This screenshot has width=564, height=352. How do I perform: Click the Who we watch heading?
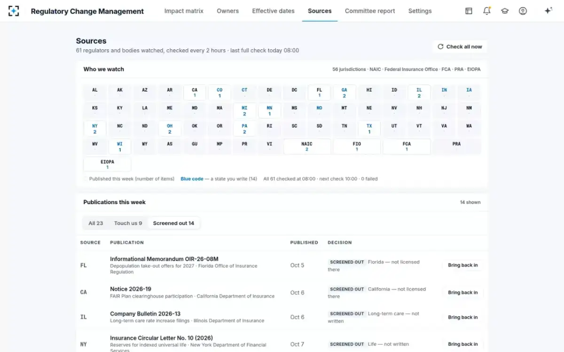(x=104, y=69)
